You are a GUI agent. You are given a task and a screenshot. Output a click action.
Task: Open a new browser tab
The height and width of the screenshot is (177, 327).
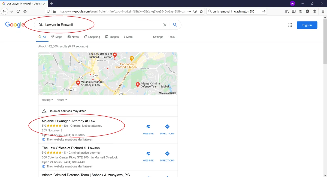(51, 4)
